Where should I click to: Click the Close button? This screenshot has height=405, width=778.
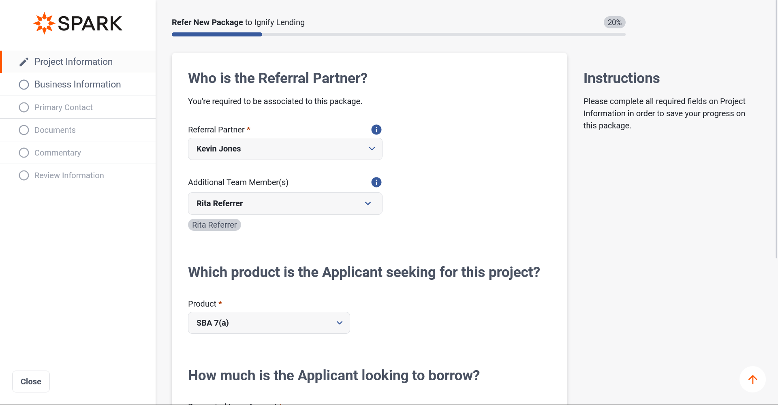click(31, 382)
